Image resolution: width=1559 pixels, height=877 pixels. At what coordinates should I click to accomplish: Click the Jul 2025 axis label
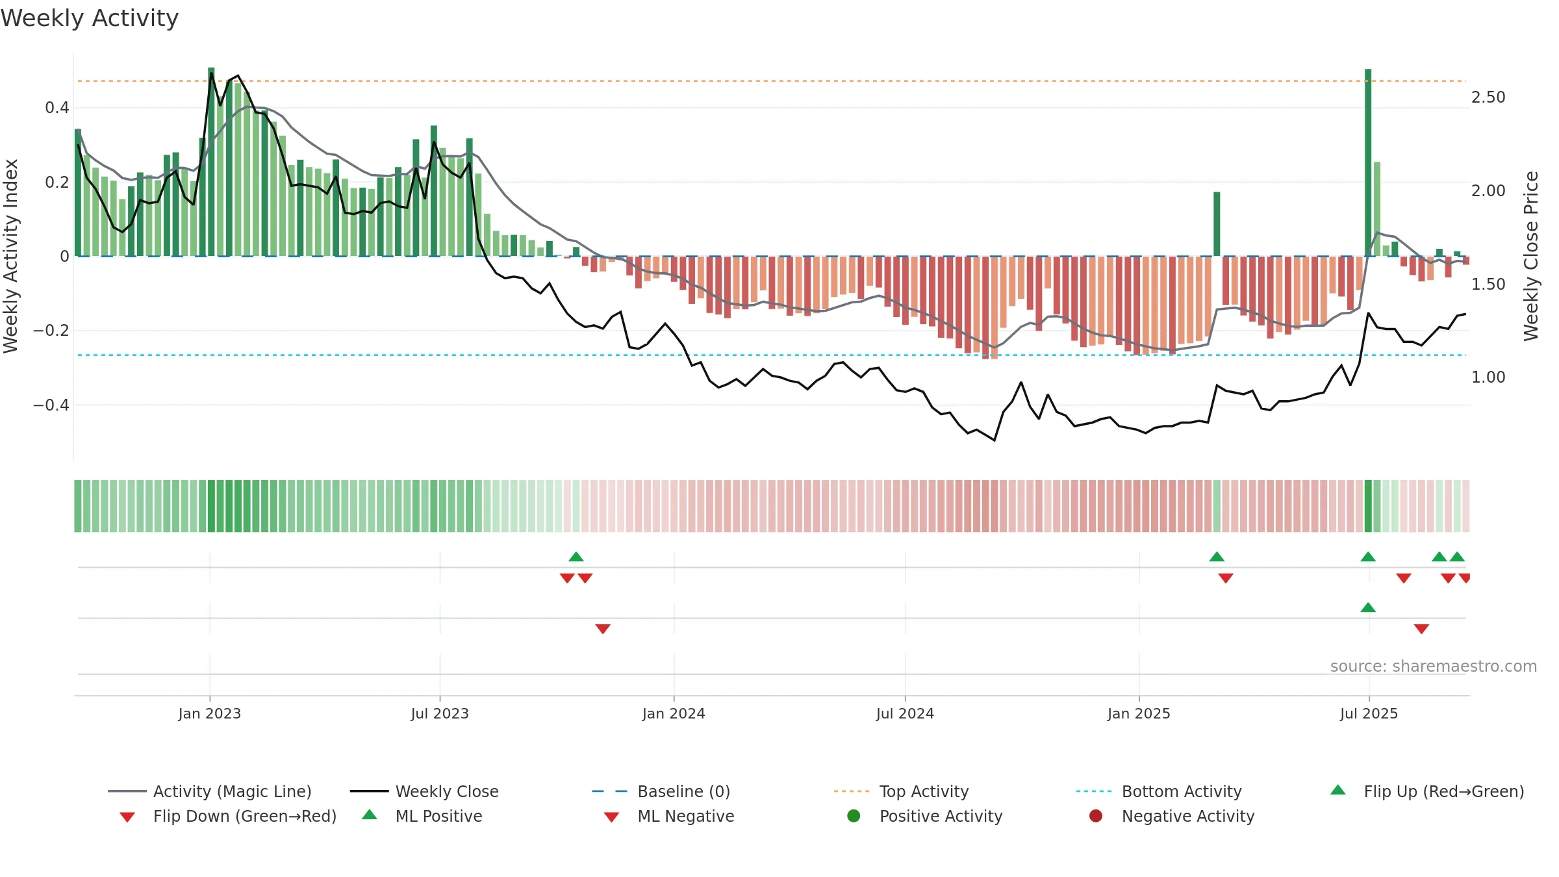click(1369, 713)
